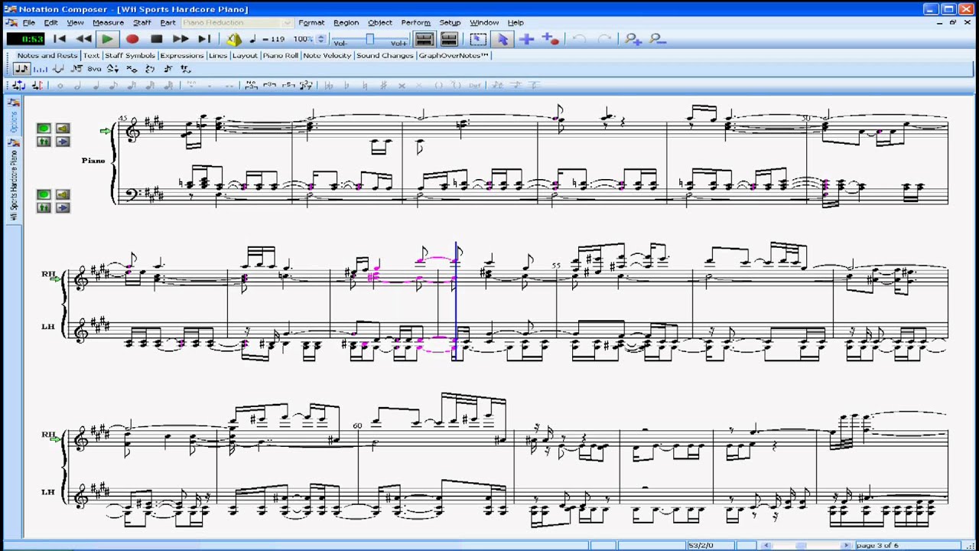Click the 'page 3 of 6' status text
Viewport: 979px width, 551px height.
click(877, 545)
